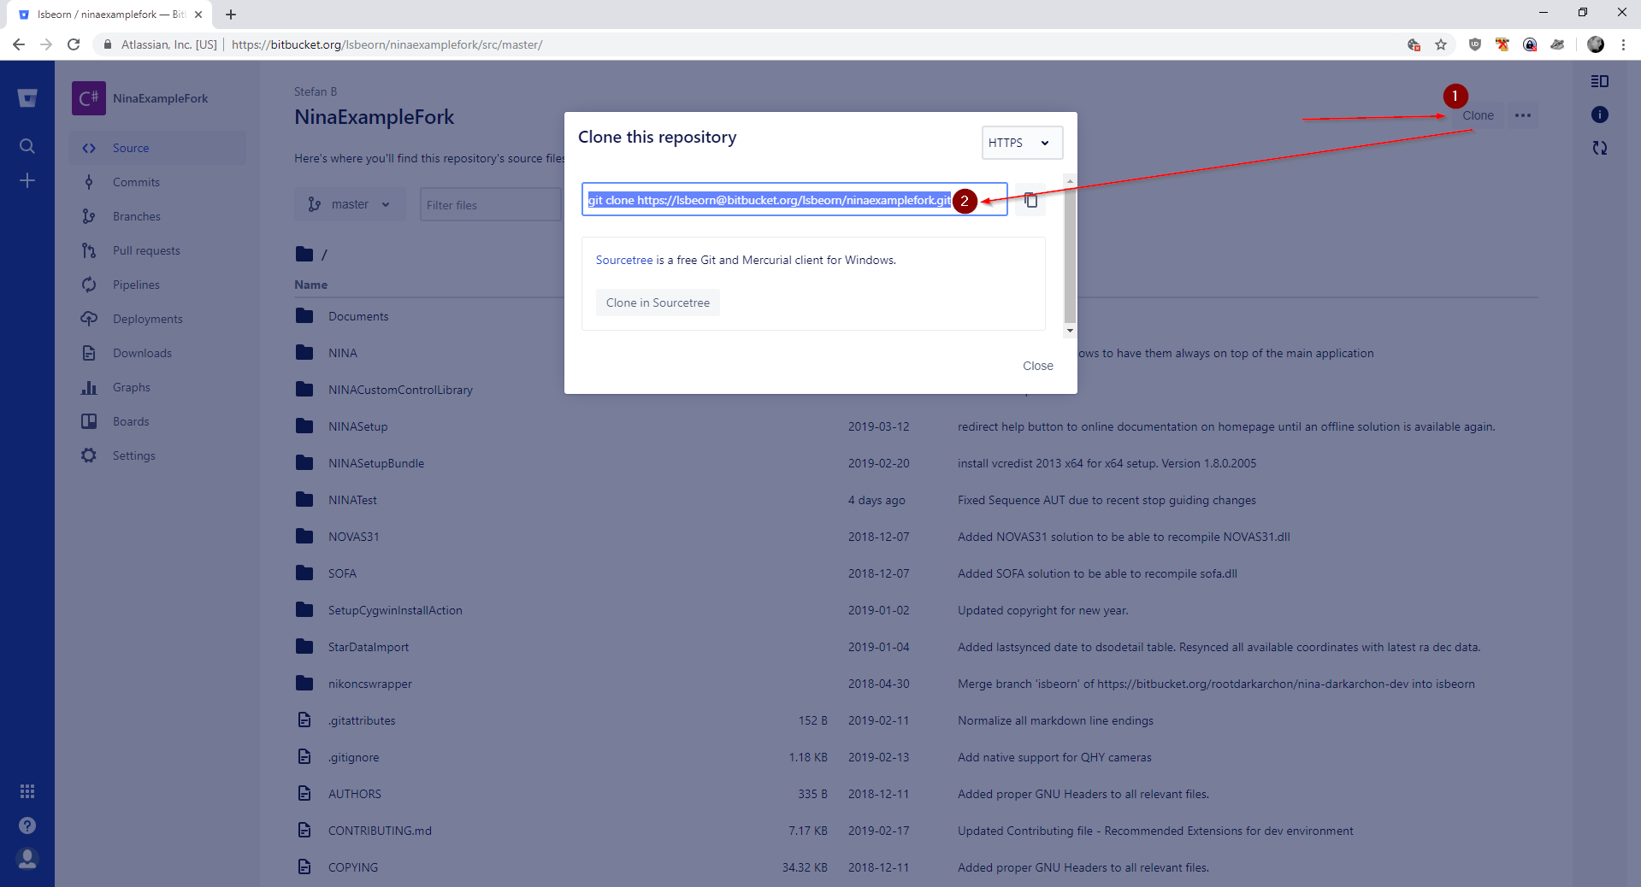Open the HTTPS protocol dropdown
The image size is (1641, 887).
pos(1022,143)
